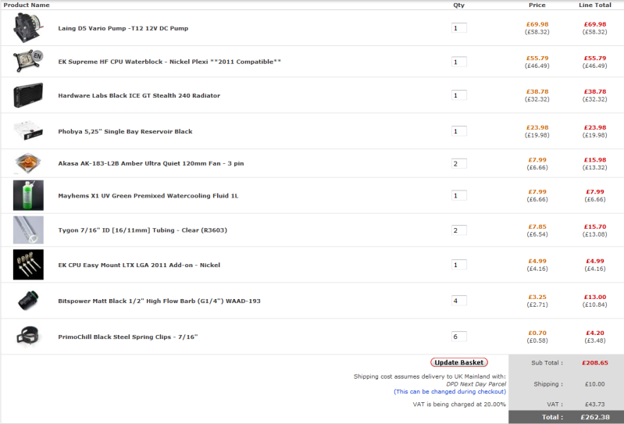Click the Product Name column header
This screenshot has width=624, height=424.
pos(27,5)
